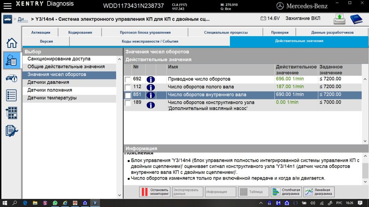Image resolution: width=369 pixels, height=207 pixels.
Task: Show info for row 189 масляный насос
Action: [x=151, y=105]
